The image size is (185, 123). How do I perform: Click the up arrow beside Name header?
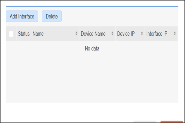click(x=77, y=33)
